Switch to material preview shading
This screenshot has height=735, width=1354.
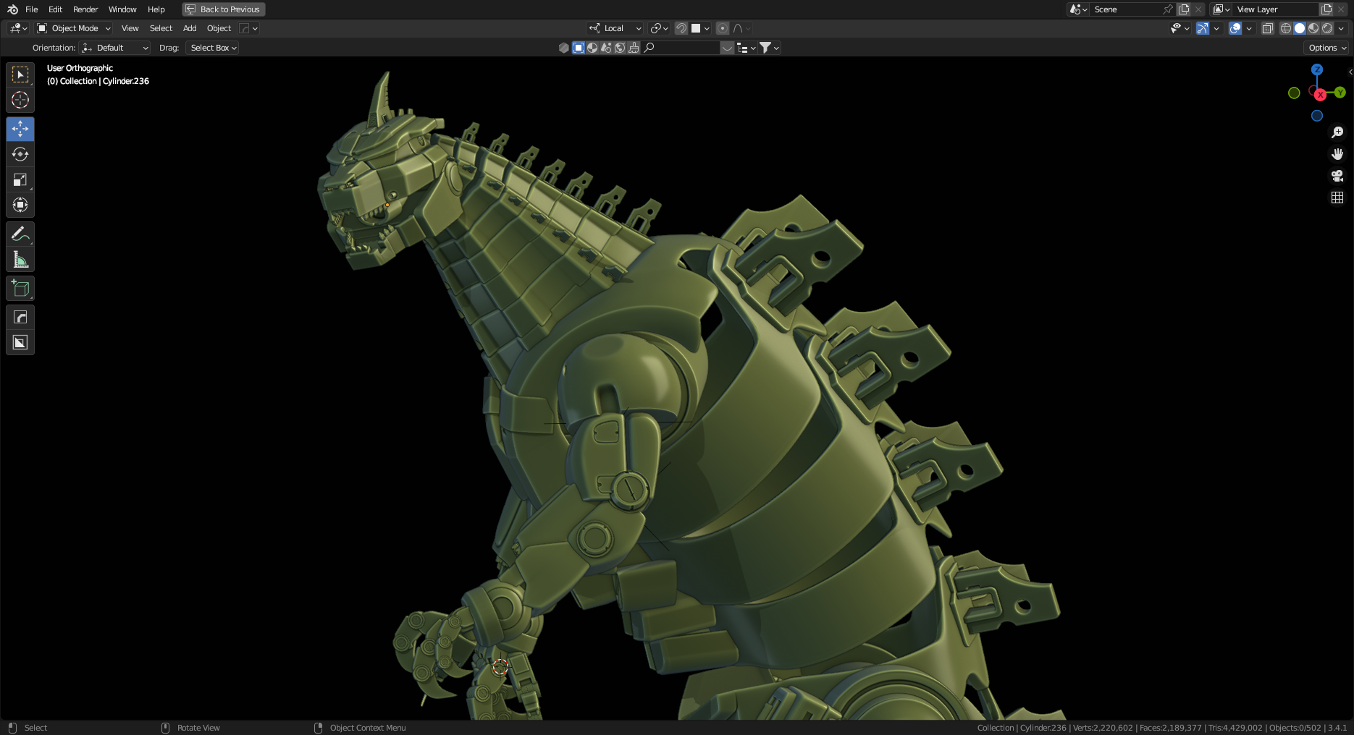(1313, 28)
